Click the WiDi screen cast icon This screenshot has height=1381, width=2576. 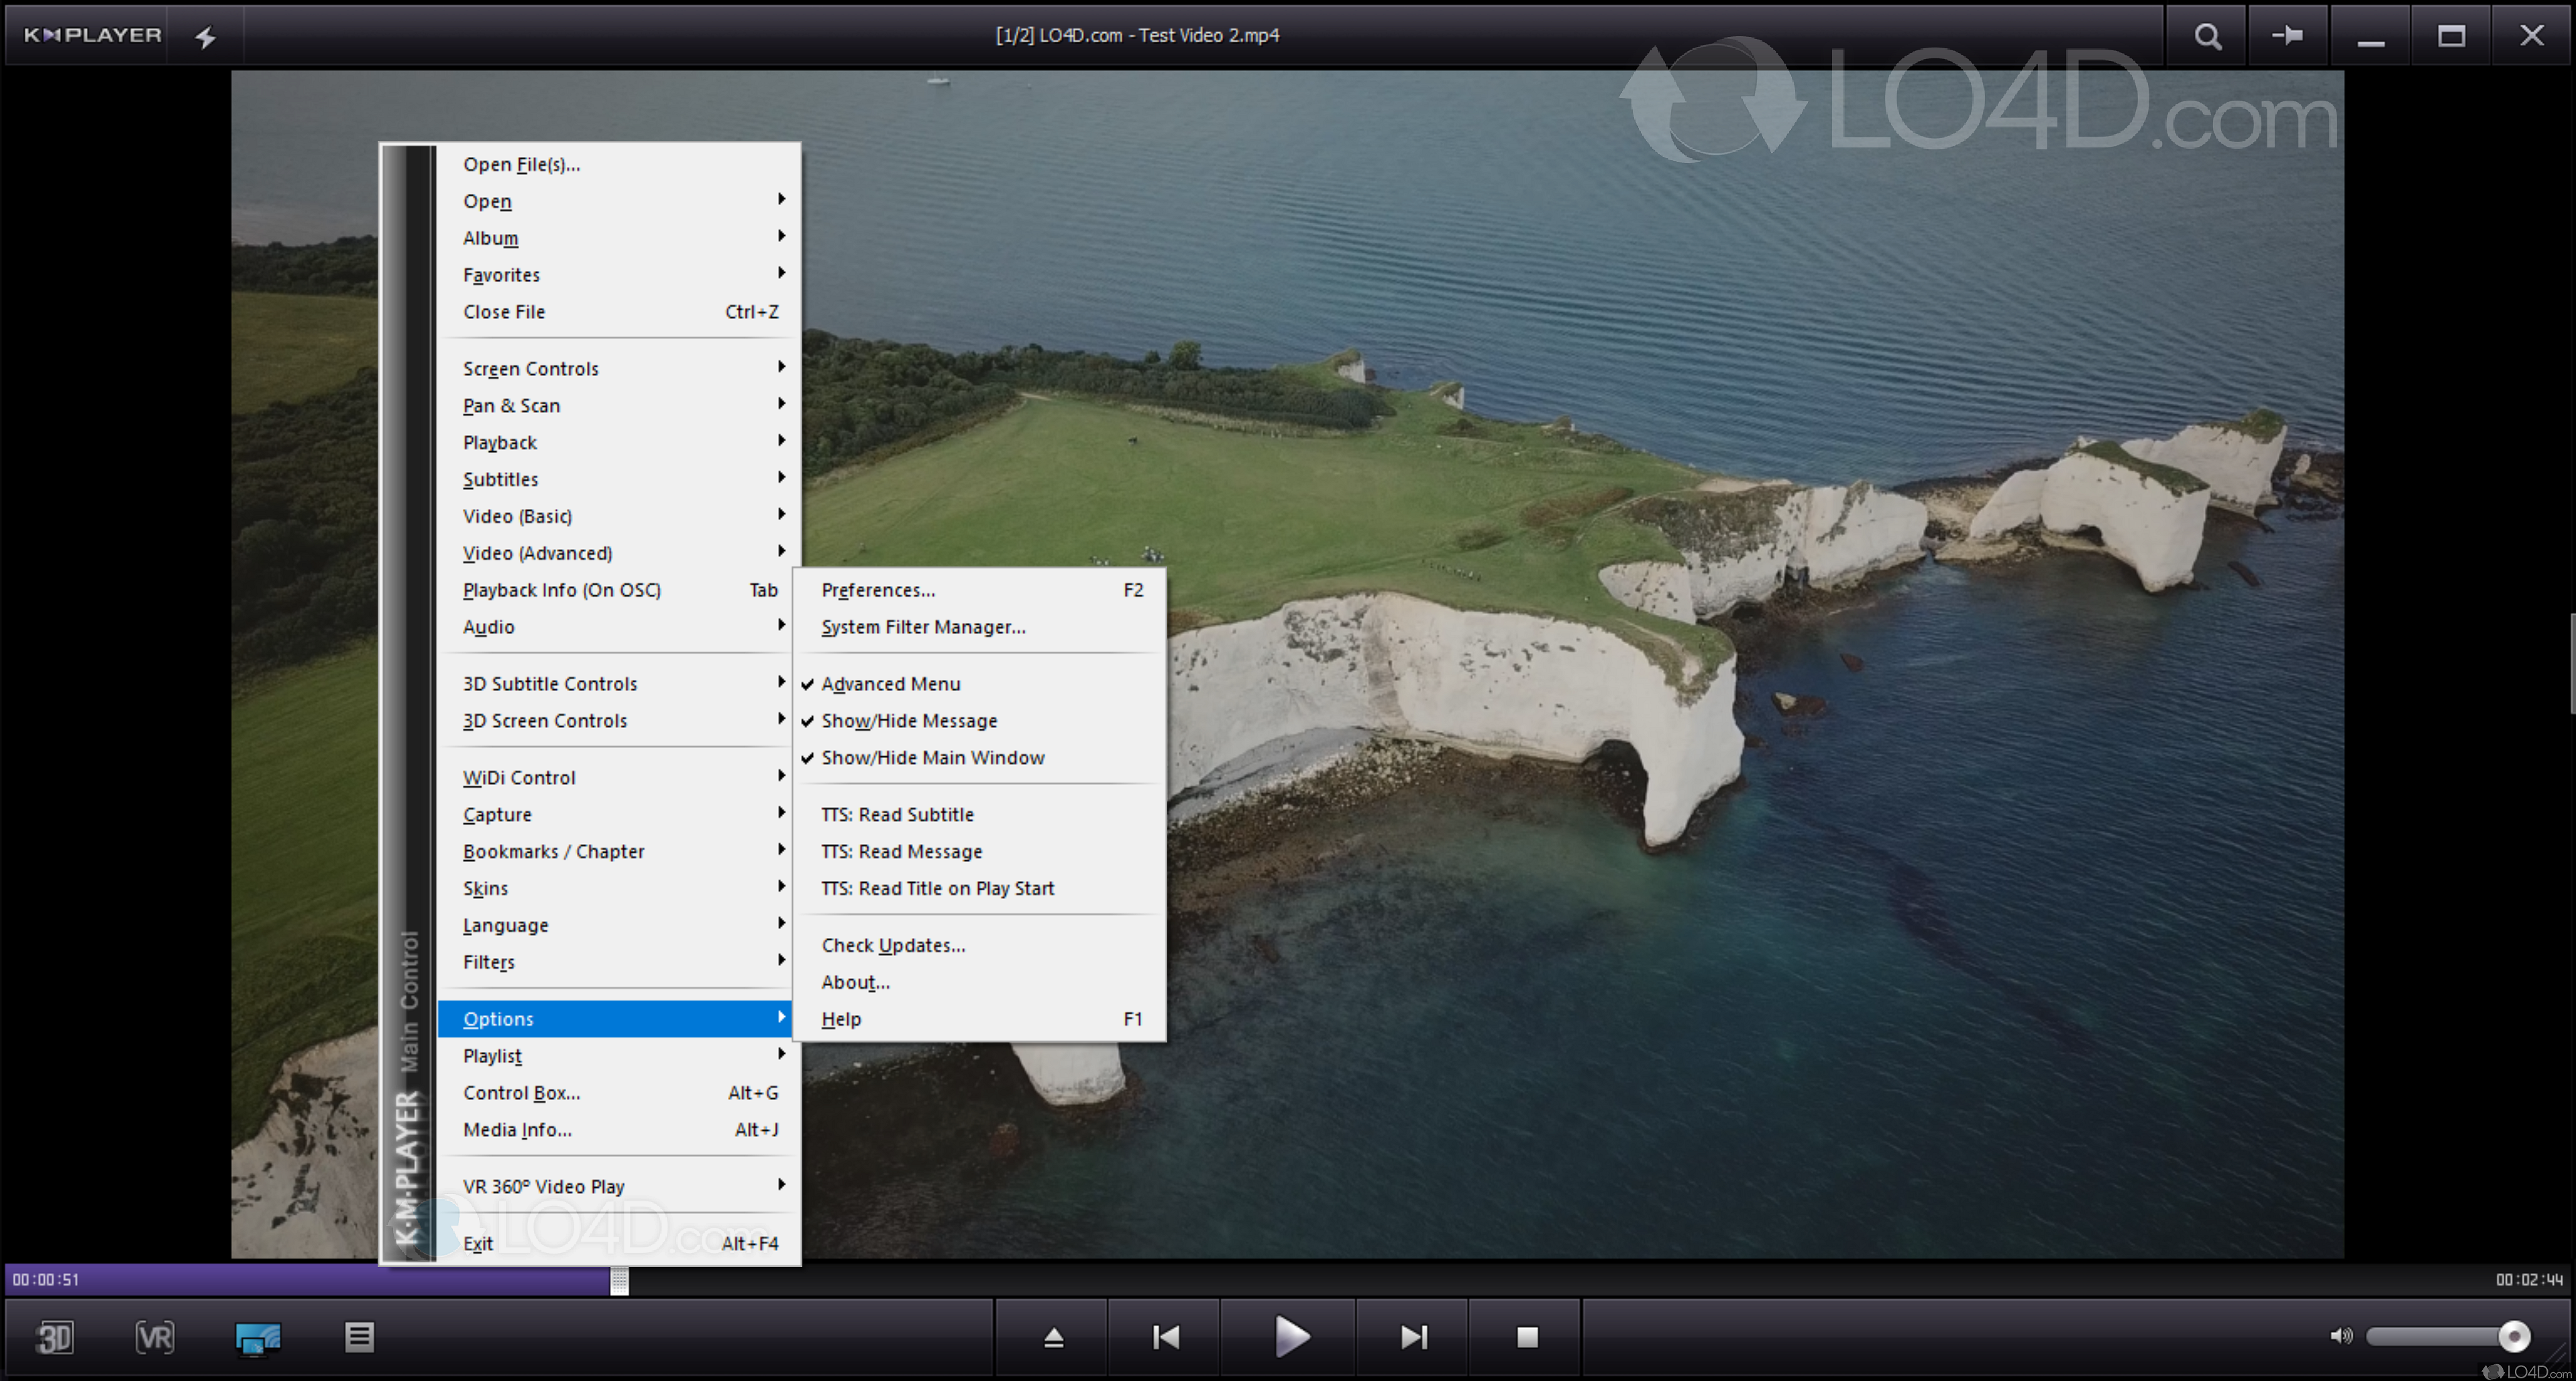(258, 1337)
